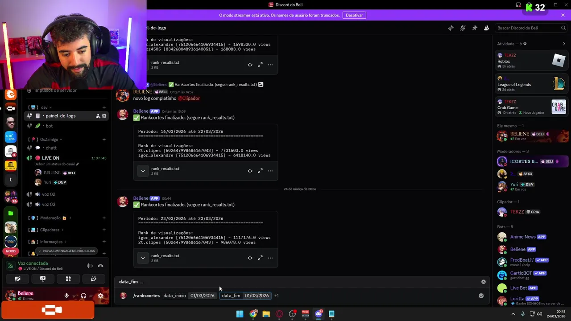Open the microphone input options dropdown
This screenshot has height=321, width=571.
(x=74, y=296)
